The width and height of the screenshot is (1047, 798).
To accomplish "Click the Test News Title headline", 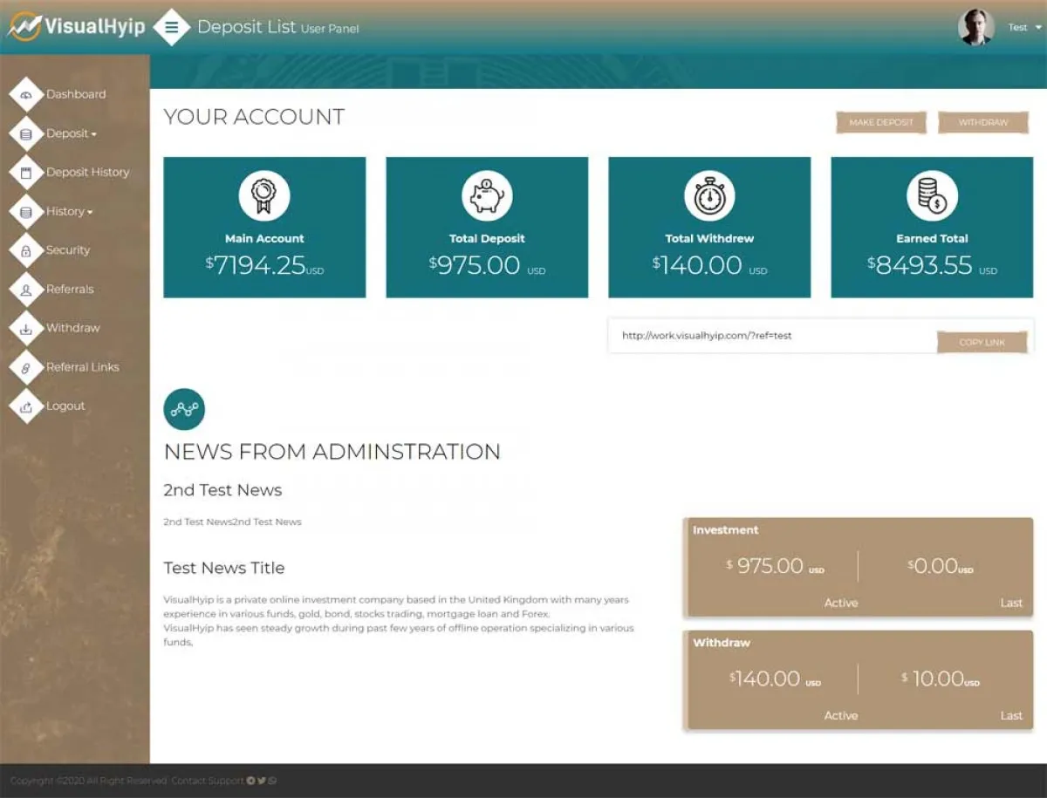I will [224, 568].
